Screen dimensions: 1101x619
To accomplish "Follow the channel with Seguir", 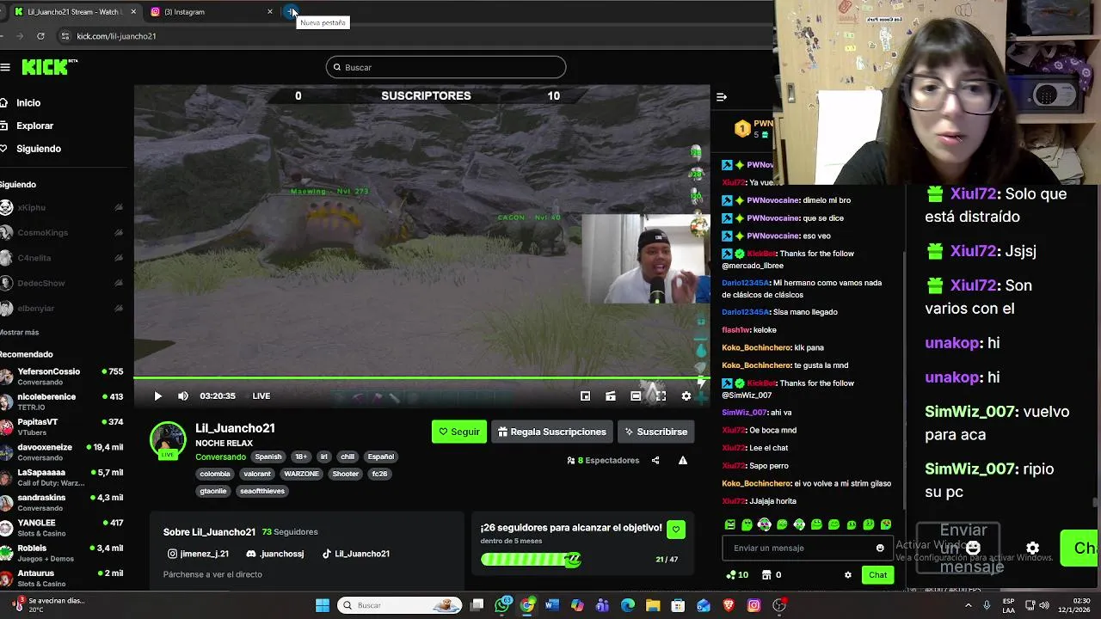I will point(458,432).
